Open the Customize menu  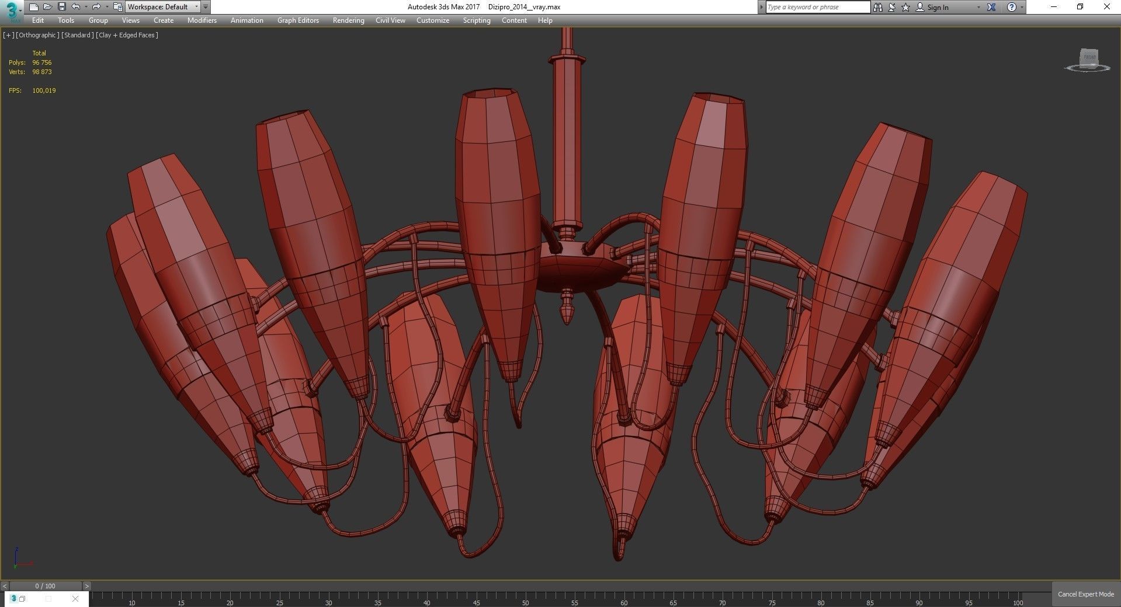(433, 20)
